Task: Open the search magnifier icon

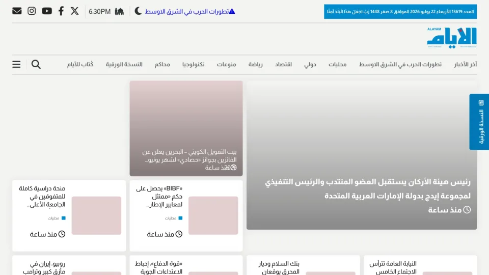Action: (x=36, y=65)
